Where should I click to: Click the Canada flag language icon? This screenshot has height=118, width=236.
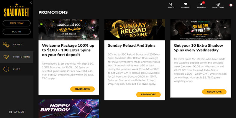tap(231, 5)
